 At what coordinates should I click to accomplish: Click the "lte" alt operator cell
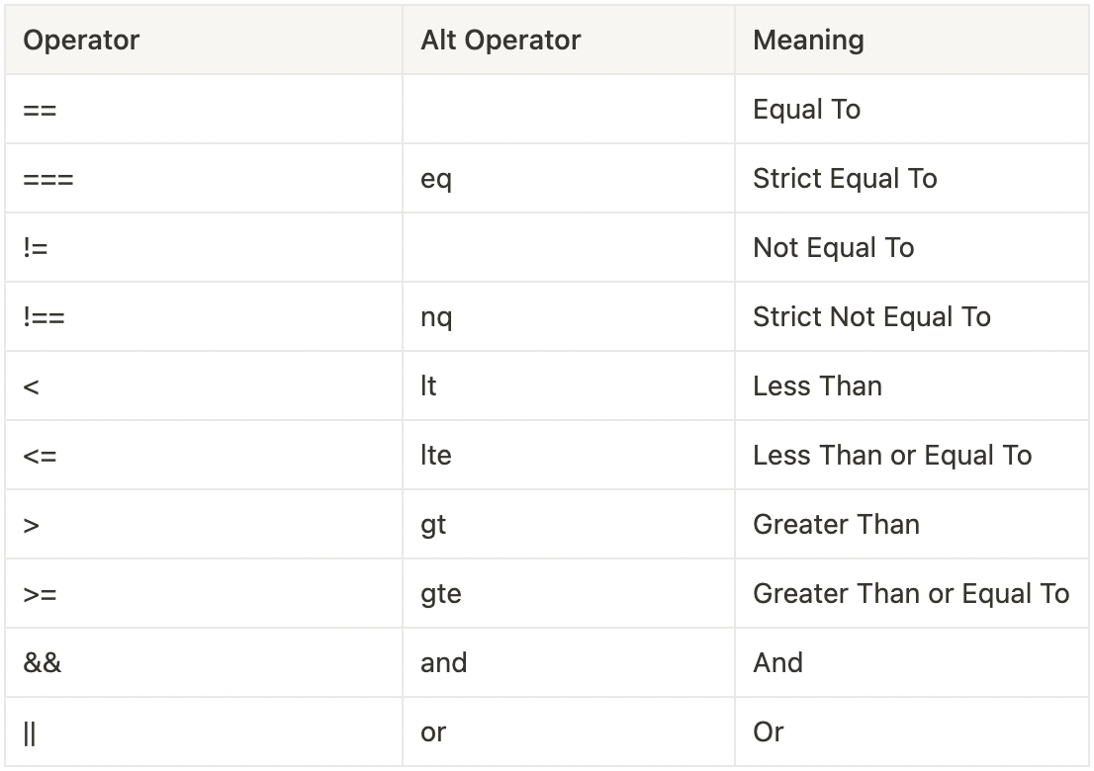[436, 456]
